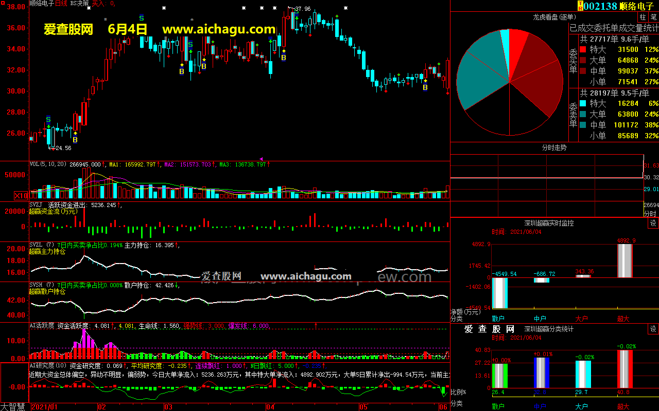The height and width of the screenshot is (411, 659).
Task: Click the yellow B buy marker in June
Action: pyautogui.click(x=425, y=87)
